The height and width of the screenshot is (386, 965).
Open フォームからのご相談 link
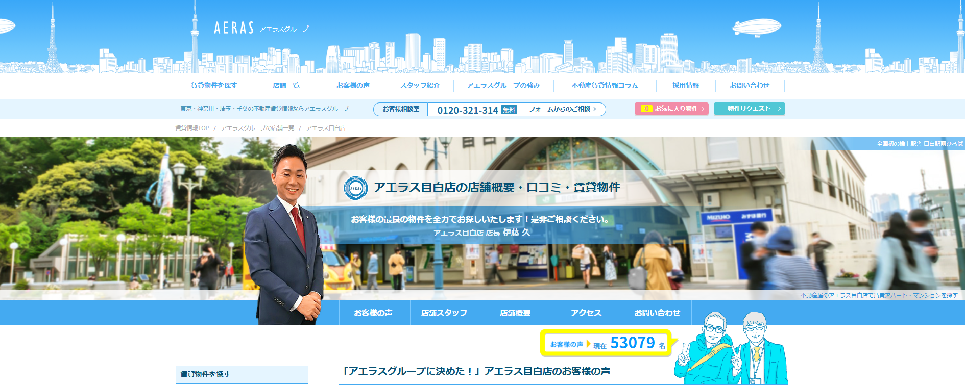click(x=562, y=109)
